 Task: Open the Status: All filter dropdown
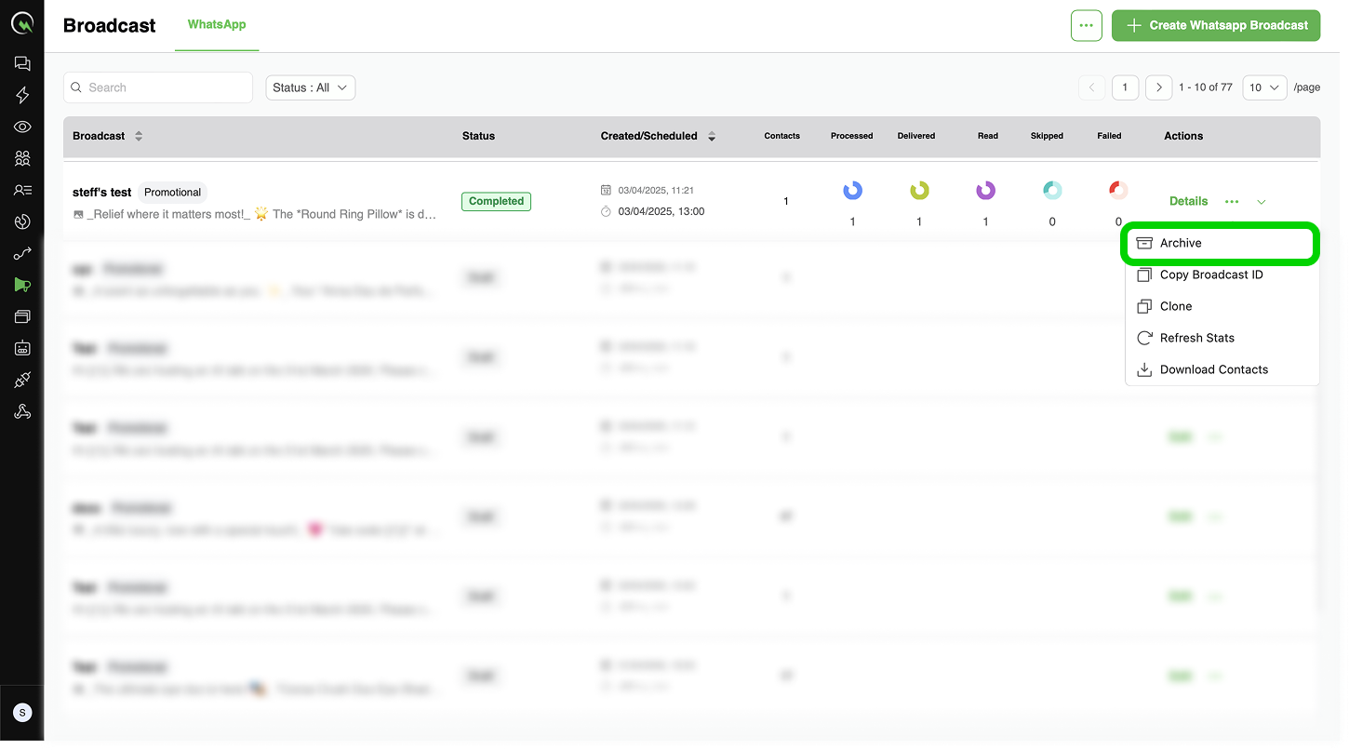(310, 87)
